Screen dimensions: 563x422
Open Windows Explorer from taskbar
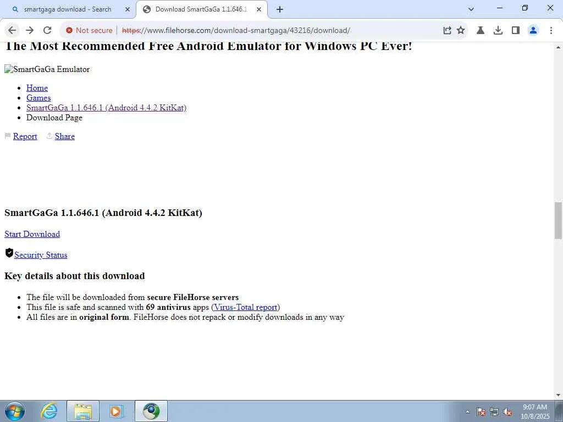coord(83,411)
